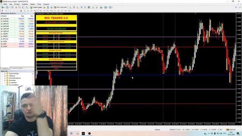Toggle the Terminal panel icon

[23, 7]
